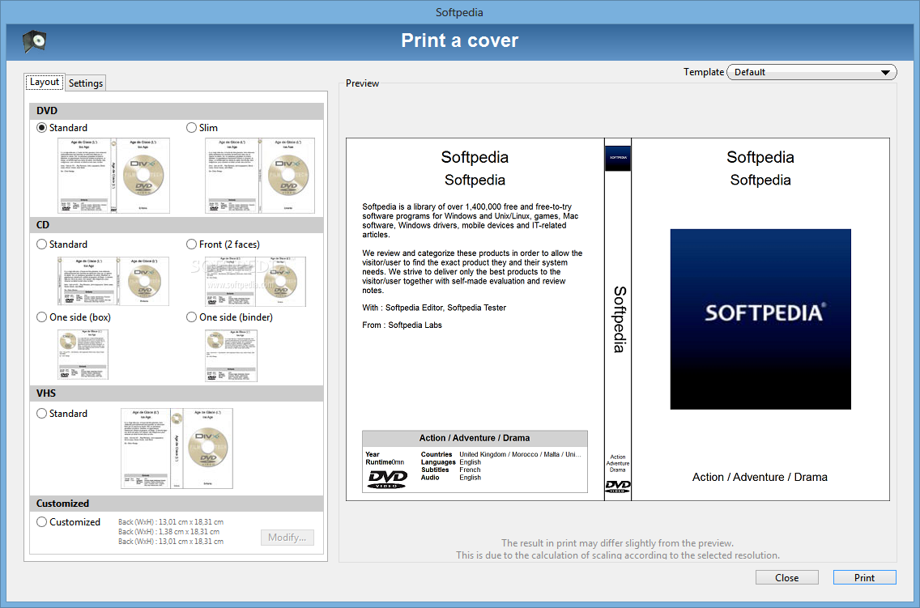This screenshot has width=920, height=608.
Task: Click the DVD Slim layout thumbnail
Action: [260, 176]
